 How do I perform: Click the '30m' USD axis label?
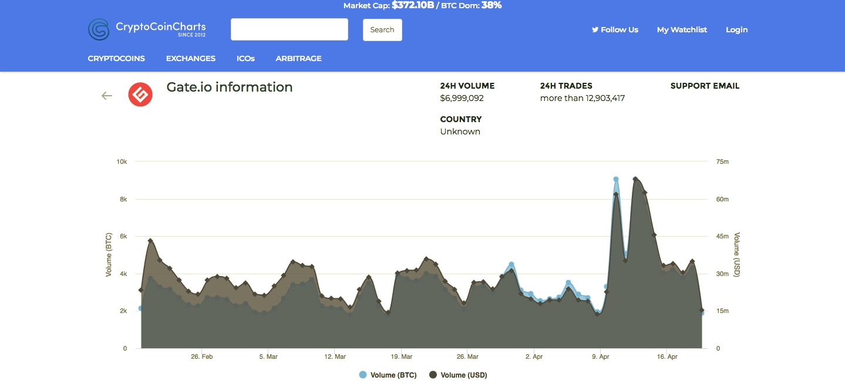(x=722, y=274)
